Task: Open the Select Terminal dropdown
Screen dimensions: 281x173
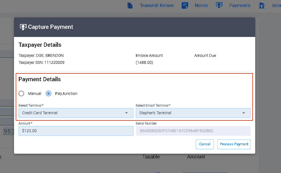Action: 76,113
